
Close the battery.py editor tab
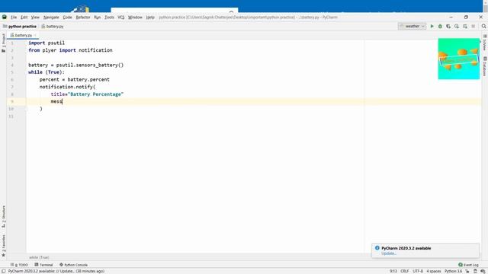pyautogui.click(x=35, y=36)
